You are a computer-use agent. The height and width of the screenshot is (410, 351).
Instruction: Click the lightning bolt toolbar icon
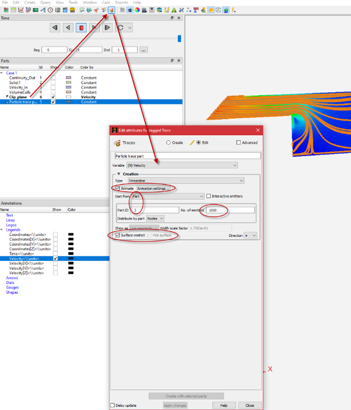point(233,10)
